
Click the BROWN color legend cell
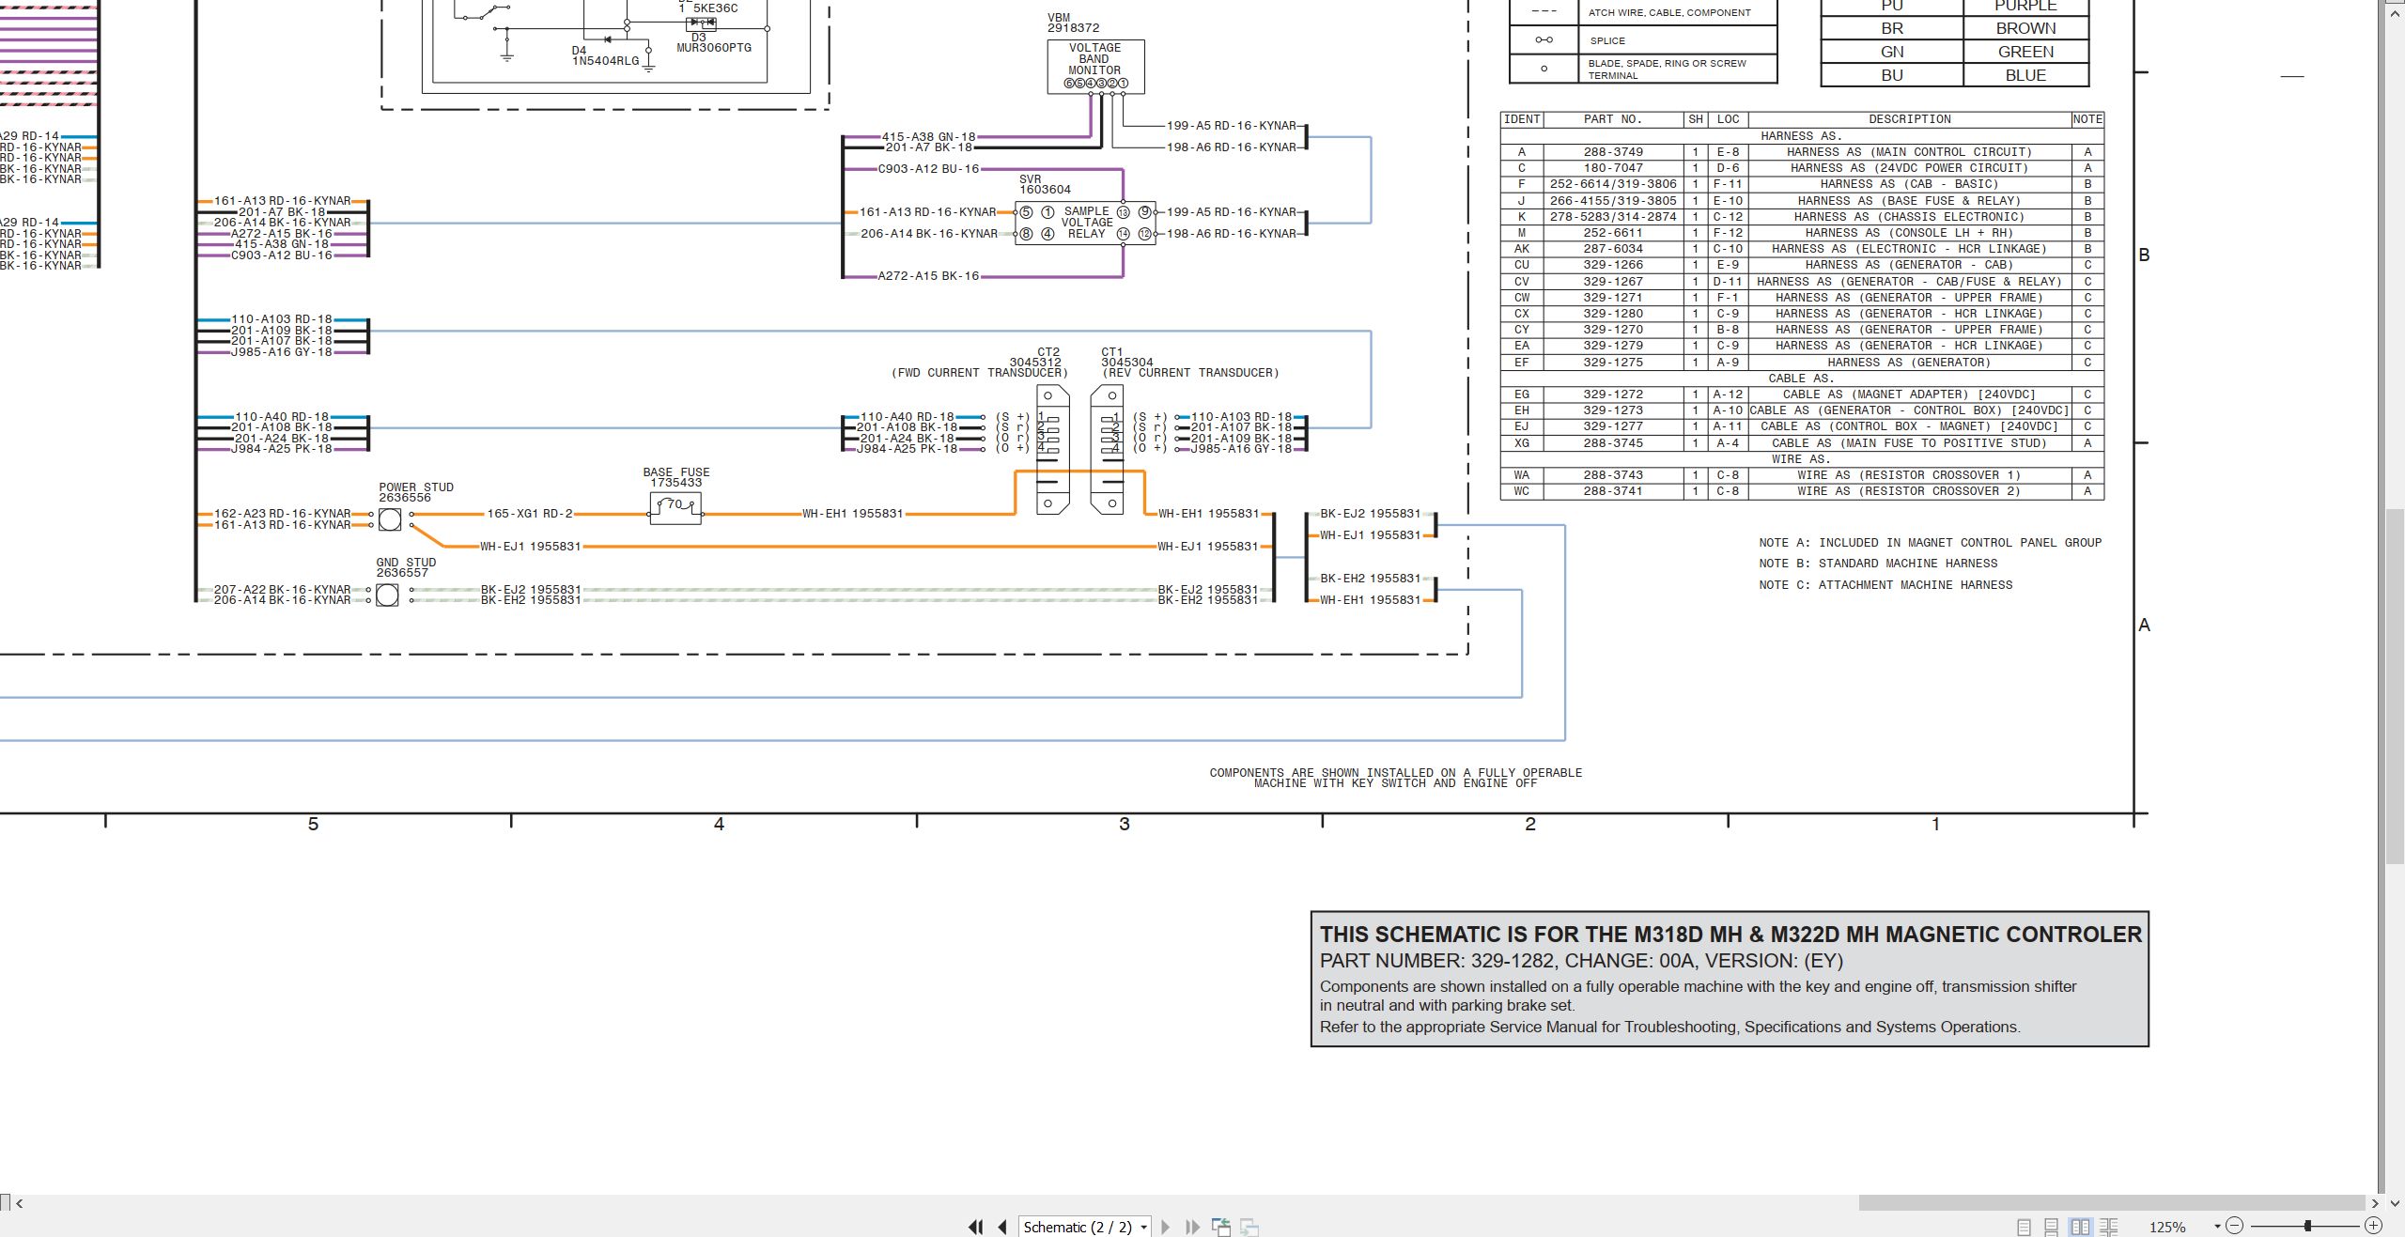tap(2025, 28)
